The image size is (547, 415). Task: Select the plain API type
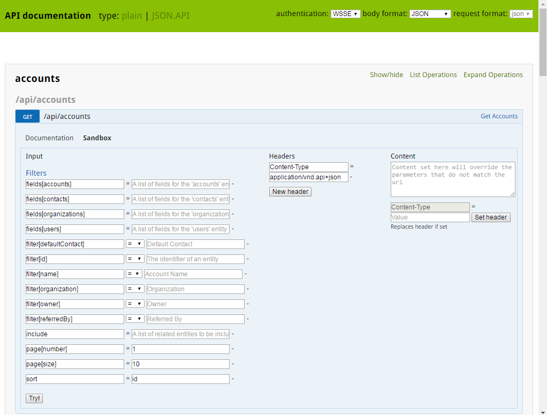pyautogui.click(x=132, y=16)
